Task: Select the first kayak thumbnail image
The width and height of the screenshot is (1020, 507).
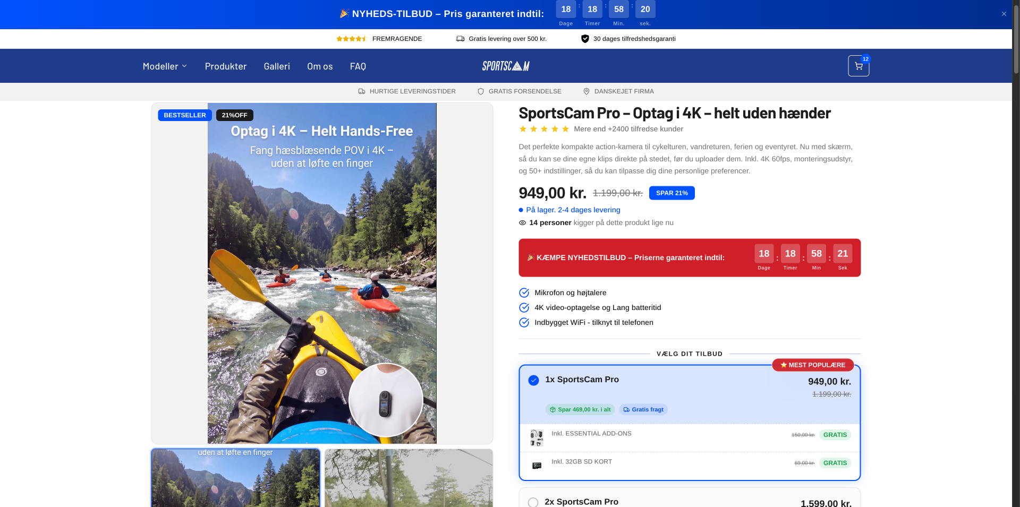Action: (x=235, y=478)
